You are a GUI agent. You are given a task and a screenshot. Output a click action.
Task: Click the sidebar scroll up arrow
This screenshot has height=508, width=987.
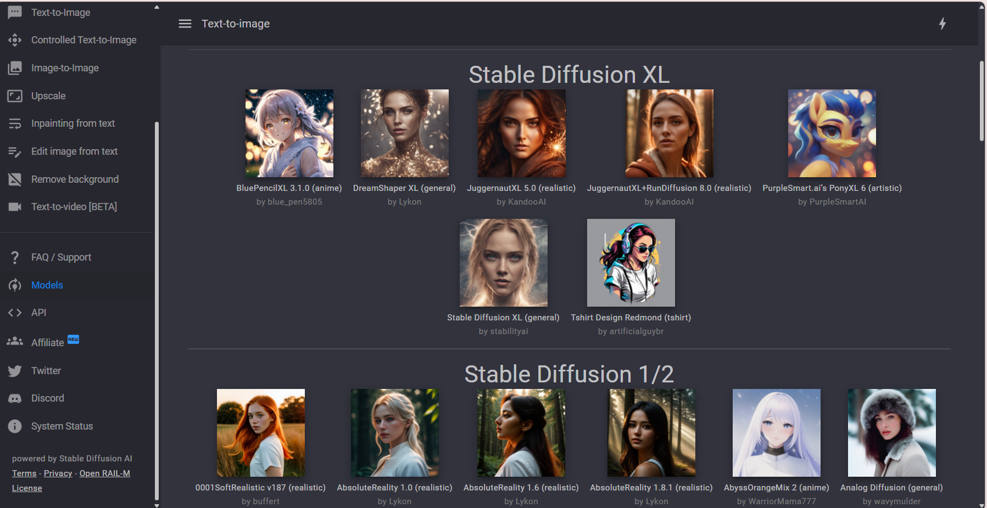tap(157, 7)
